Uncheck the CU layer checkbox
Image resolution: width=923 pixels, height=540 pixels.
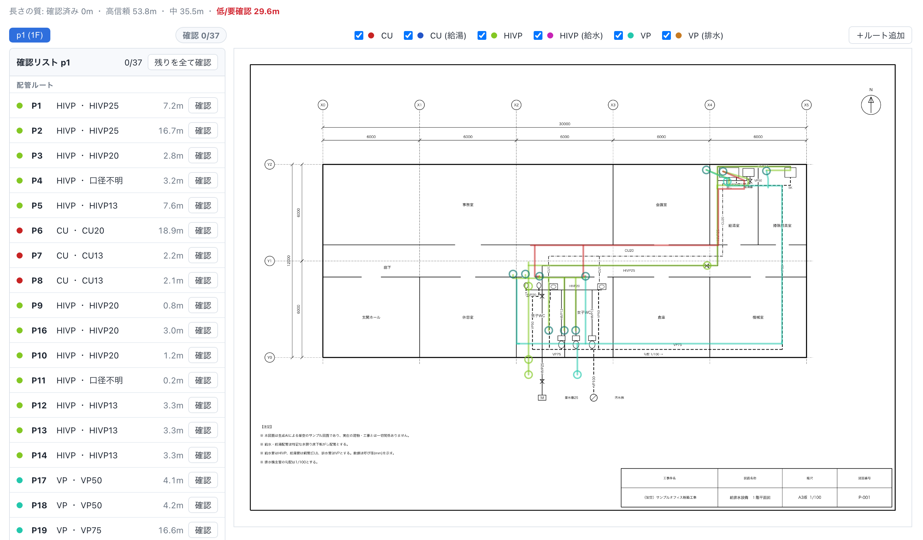[359, 35]
